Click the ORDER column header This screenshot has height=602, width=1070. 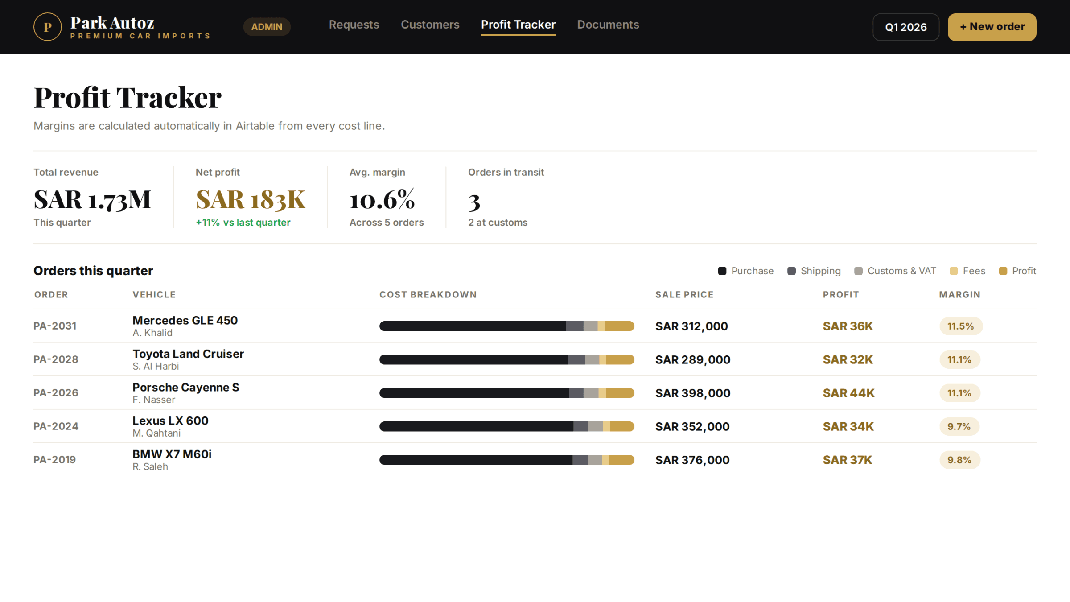click(x=51, y=295)
